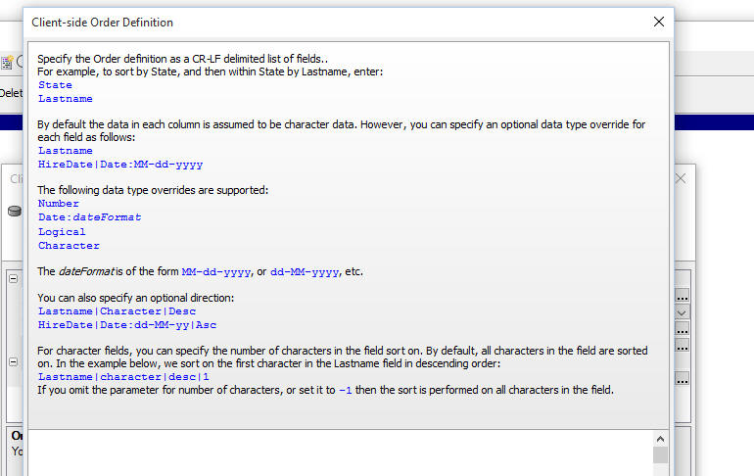Click inside the empty order definition text box

(x=341, y=452)
